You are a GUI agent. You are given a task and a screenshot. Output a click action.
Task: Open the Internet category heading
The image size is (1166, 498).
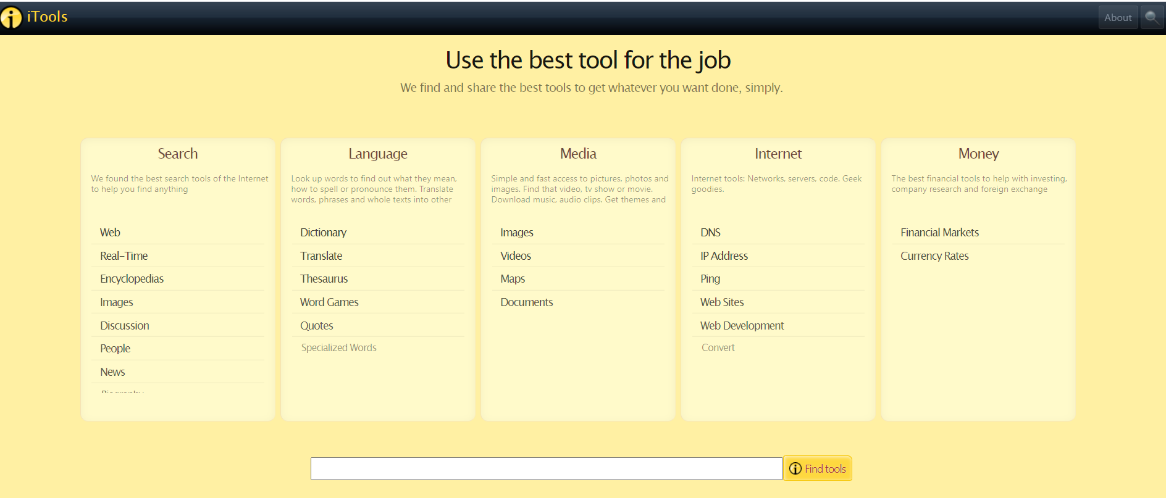pyautogui.click(x=778, y=154)
